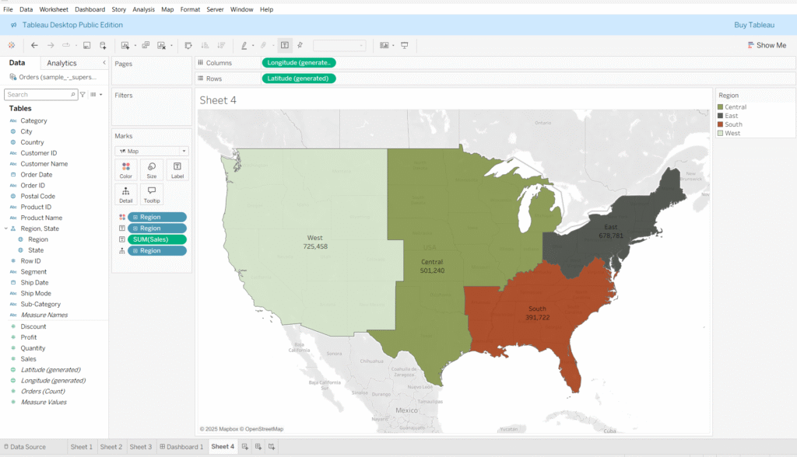Click the Add New Data Source icon
The height and width of the screenshot is (457, 797).
[x=103, y=45]
